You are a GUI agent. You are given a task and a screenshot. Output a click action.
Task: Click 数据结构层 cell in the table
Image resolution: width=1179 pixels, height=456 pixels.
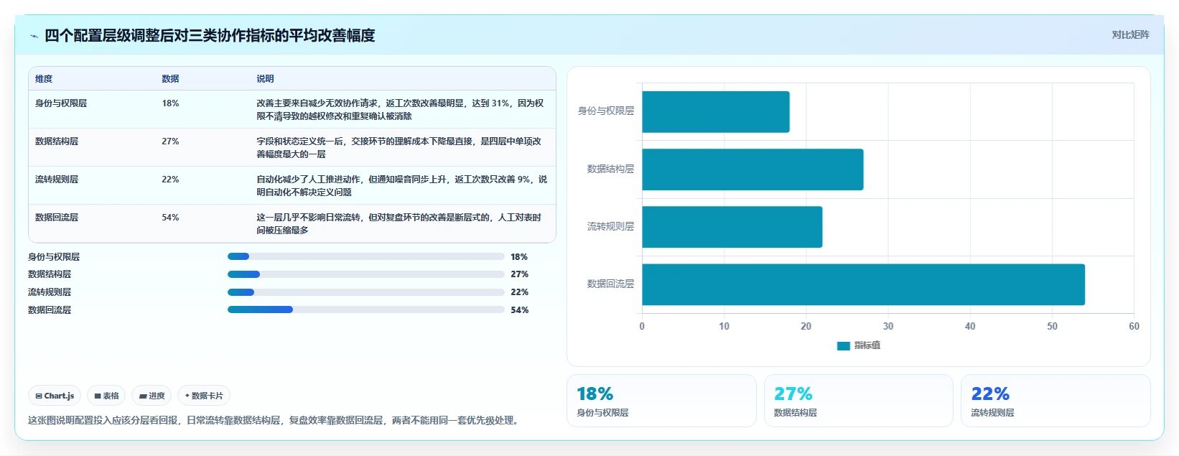coord(57,141)
